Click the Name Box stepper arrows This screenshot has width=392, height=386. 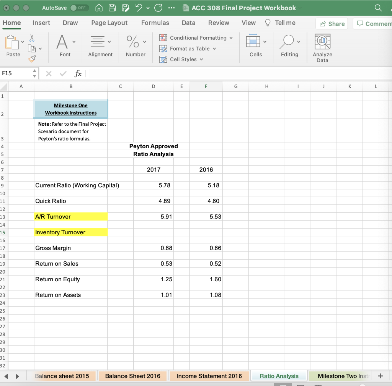[34, 73]
